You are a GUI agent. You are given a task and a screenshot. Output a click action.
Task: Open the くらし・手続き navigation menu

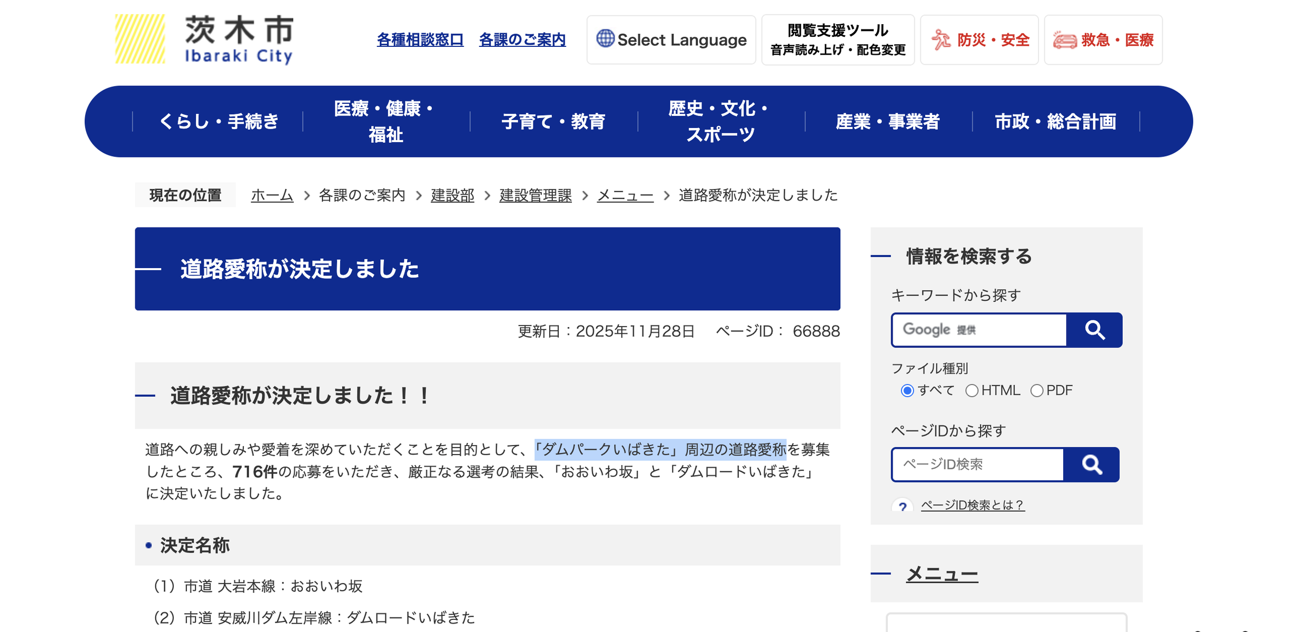[x=218, y=122]
